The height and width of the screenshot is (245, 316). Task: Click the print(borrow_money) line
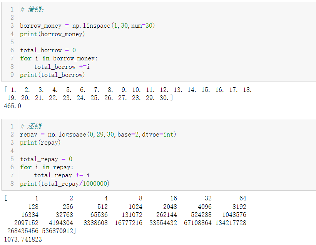pyautogui.click(x=52, y=34)
